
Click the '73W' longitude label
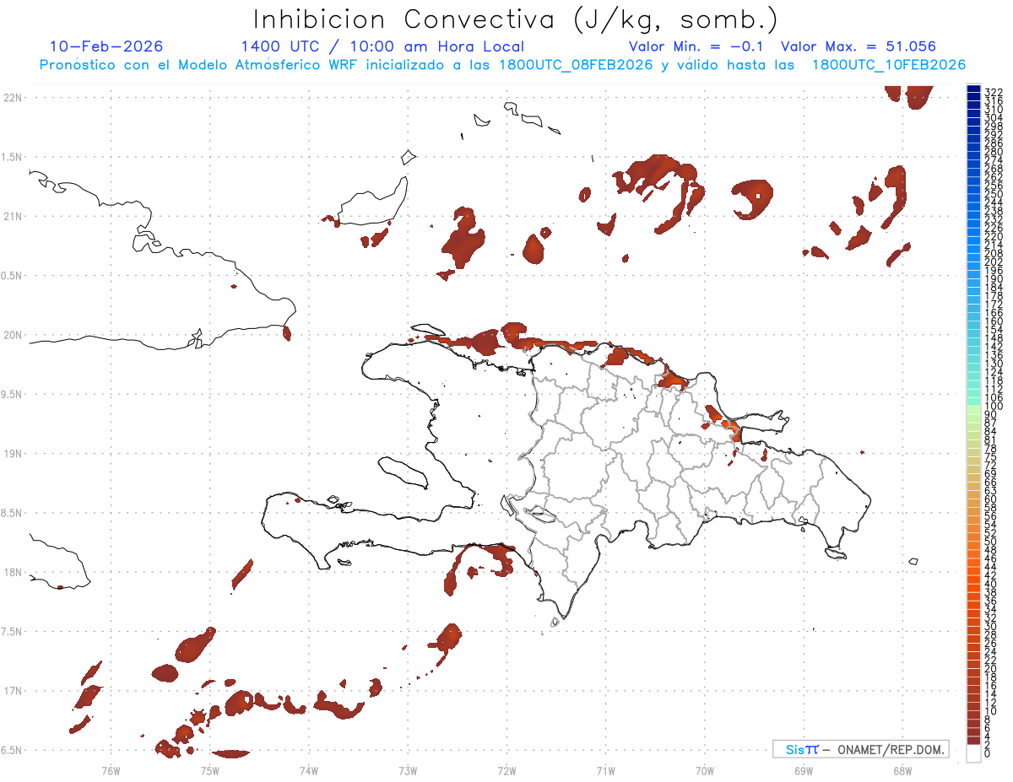click(408, 769)
